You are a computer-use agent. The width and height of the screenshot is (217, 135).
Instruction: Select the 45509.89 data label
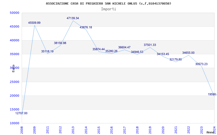point(34,23)
